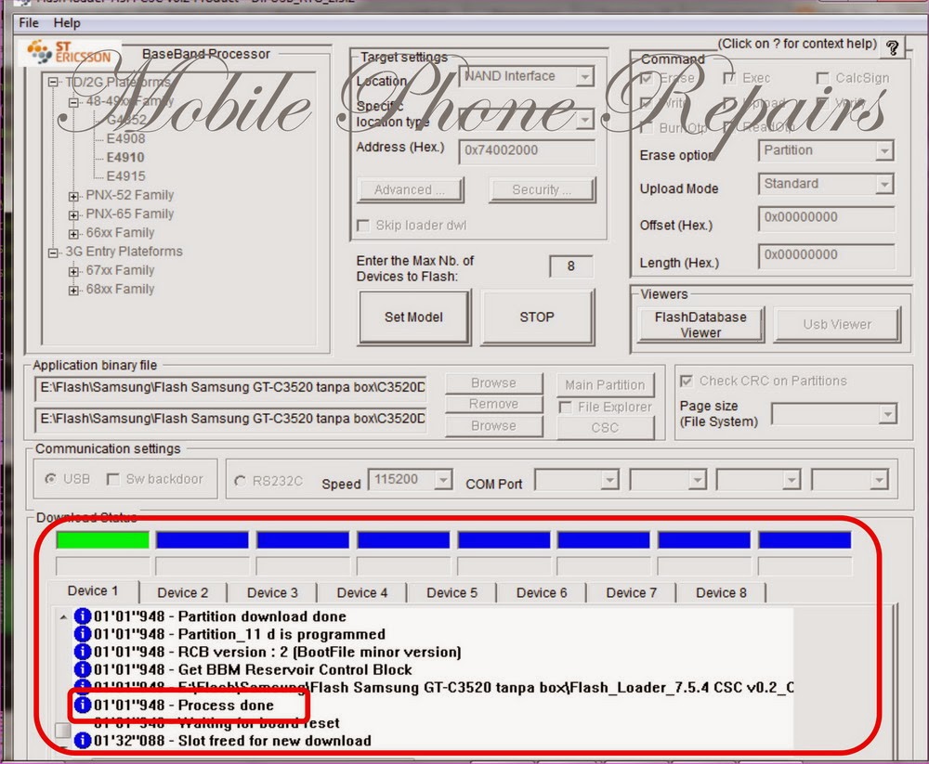Screen dimensions: 929x764
Task: Switch to the Device 1 tab
Action: [93, 591]
